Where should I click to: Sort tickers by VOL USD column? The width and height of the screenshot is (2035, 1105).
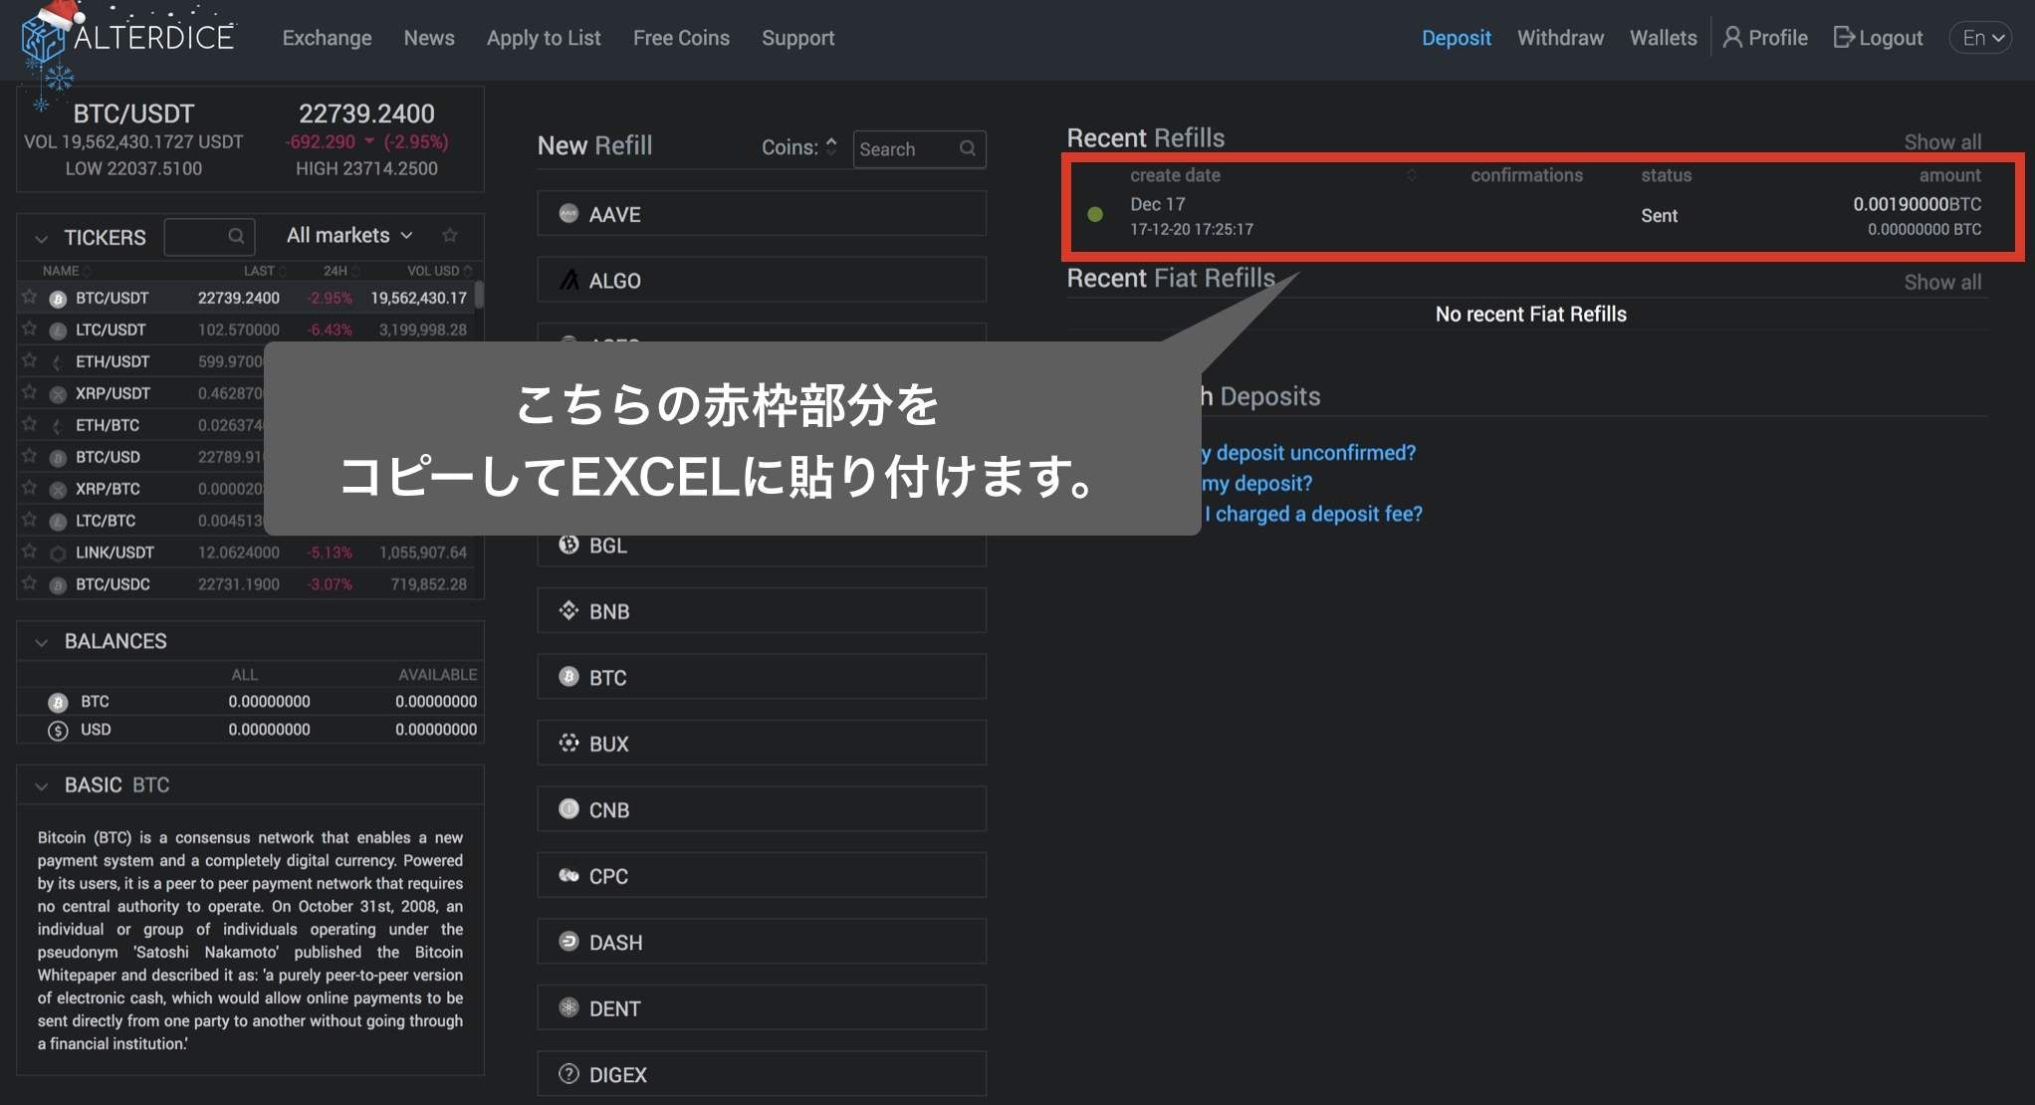[x=439, y=271]
